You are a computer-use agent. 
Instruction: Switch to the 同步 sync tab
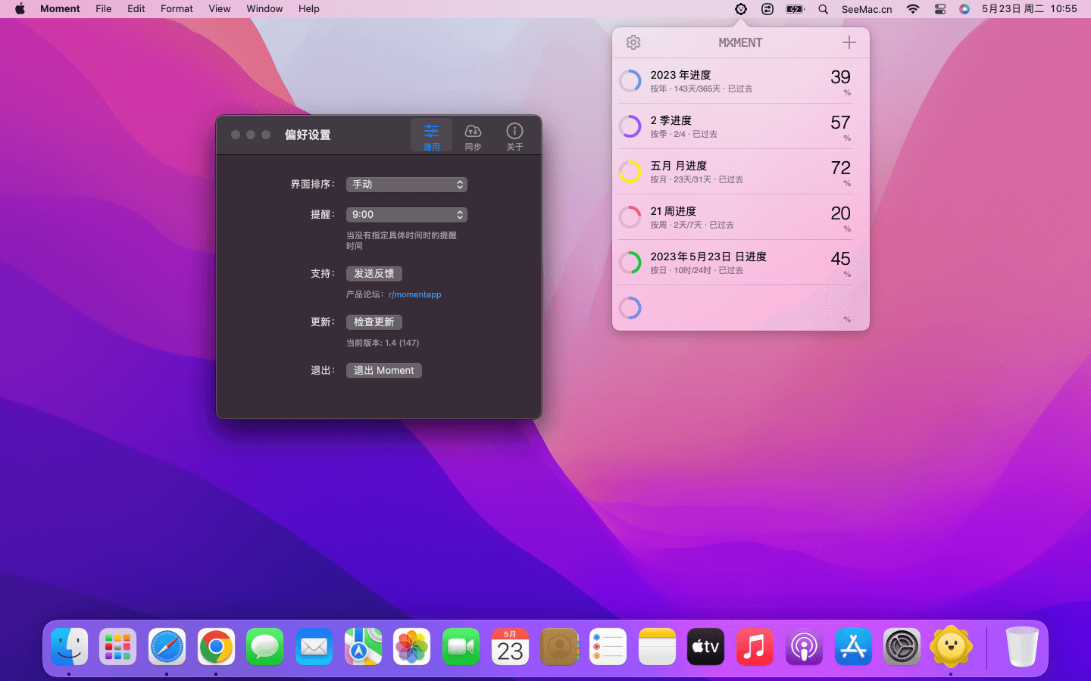pos(473,136)
